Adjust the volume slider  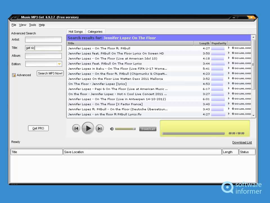(x=125, y=129)
